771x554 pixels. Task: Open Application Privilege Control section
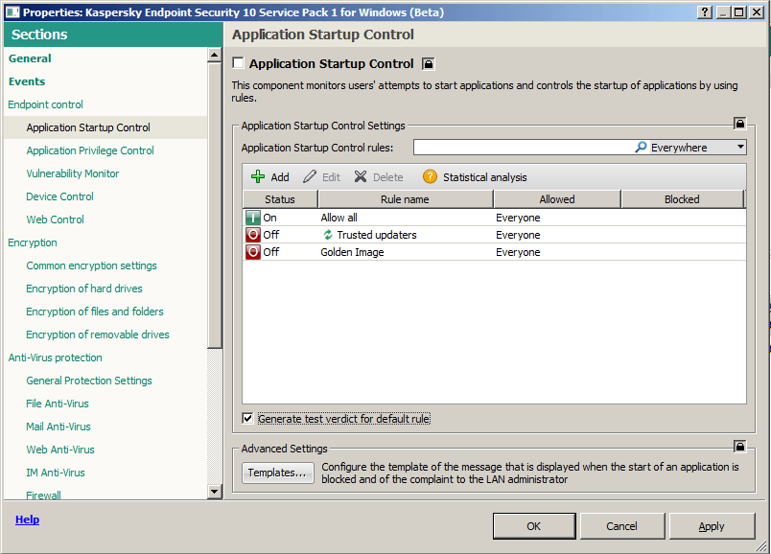[90, 150]
